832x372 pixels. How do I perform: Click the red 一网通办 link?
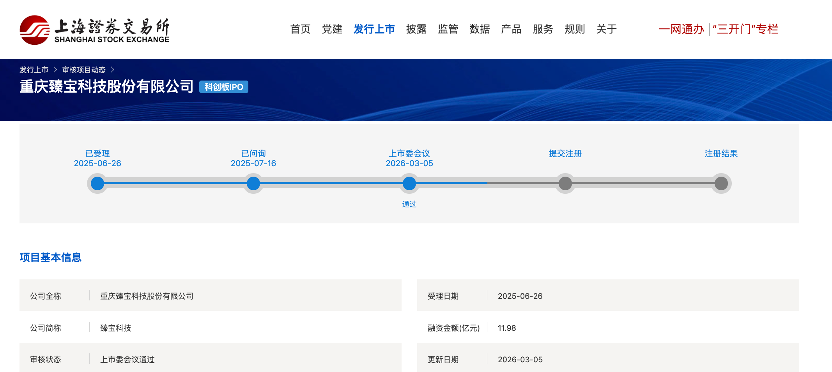coord(681,29)
